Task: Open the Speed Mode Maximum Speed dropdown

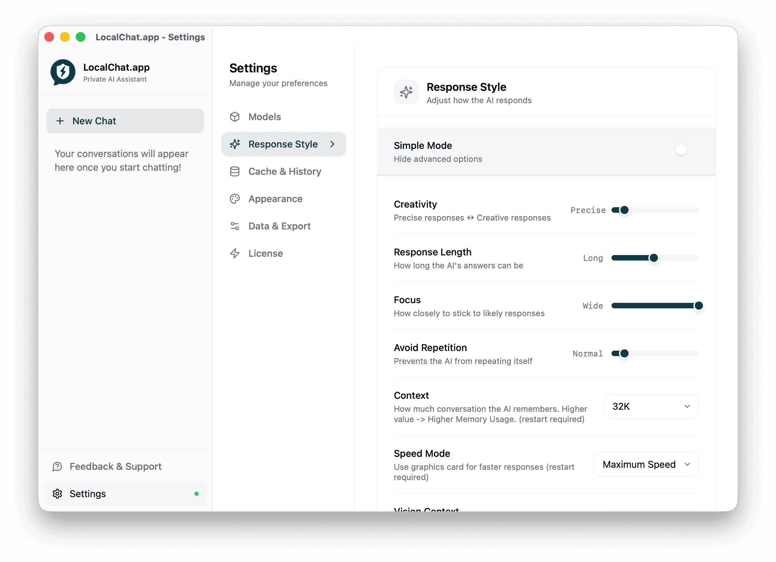Action: click(646, 464)
